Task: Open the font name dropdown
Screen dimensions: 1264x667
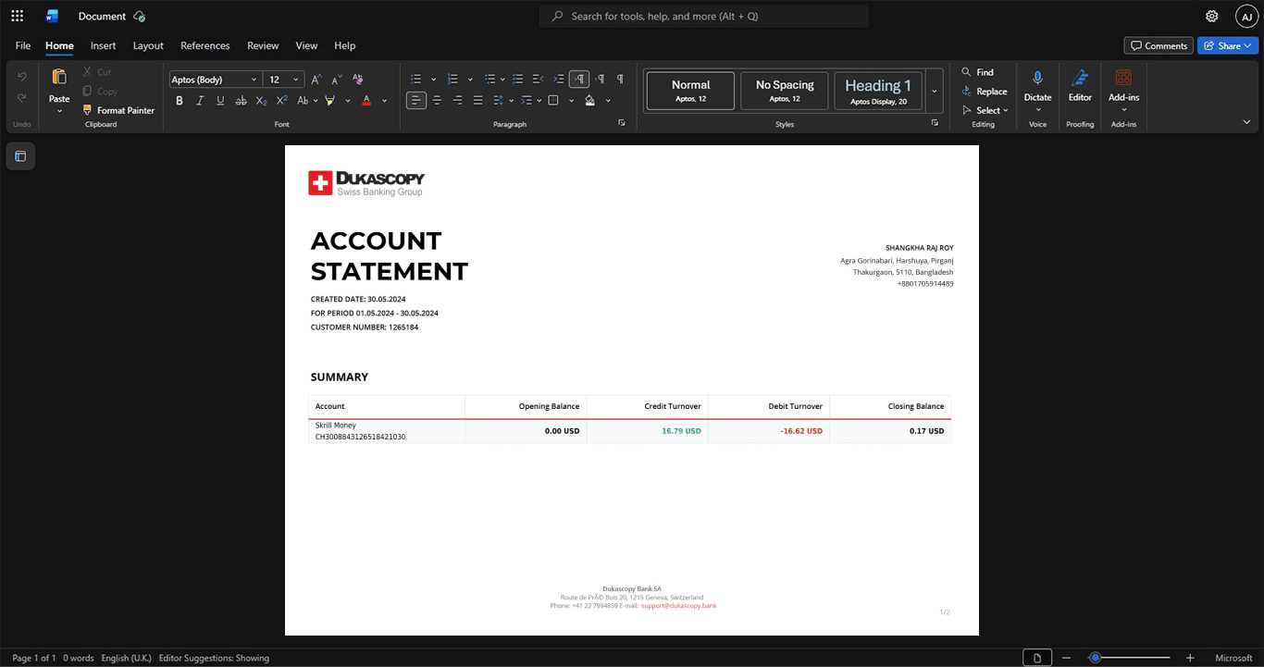Action: coord(254,80)
